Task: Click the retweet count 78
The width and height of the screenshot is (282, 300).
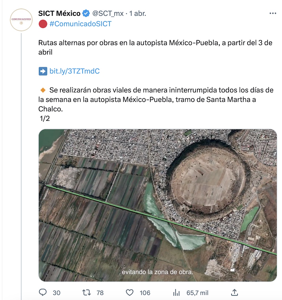Action: point(100,293)
